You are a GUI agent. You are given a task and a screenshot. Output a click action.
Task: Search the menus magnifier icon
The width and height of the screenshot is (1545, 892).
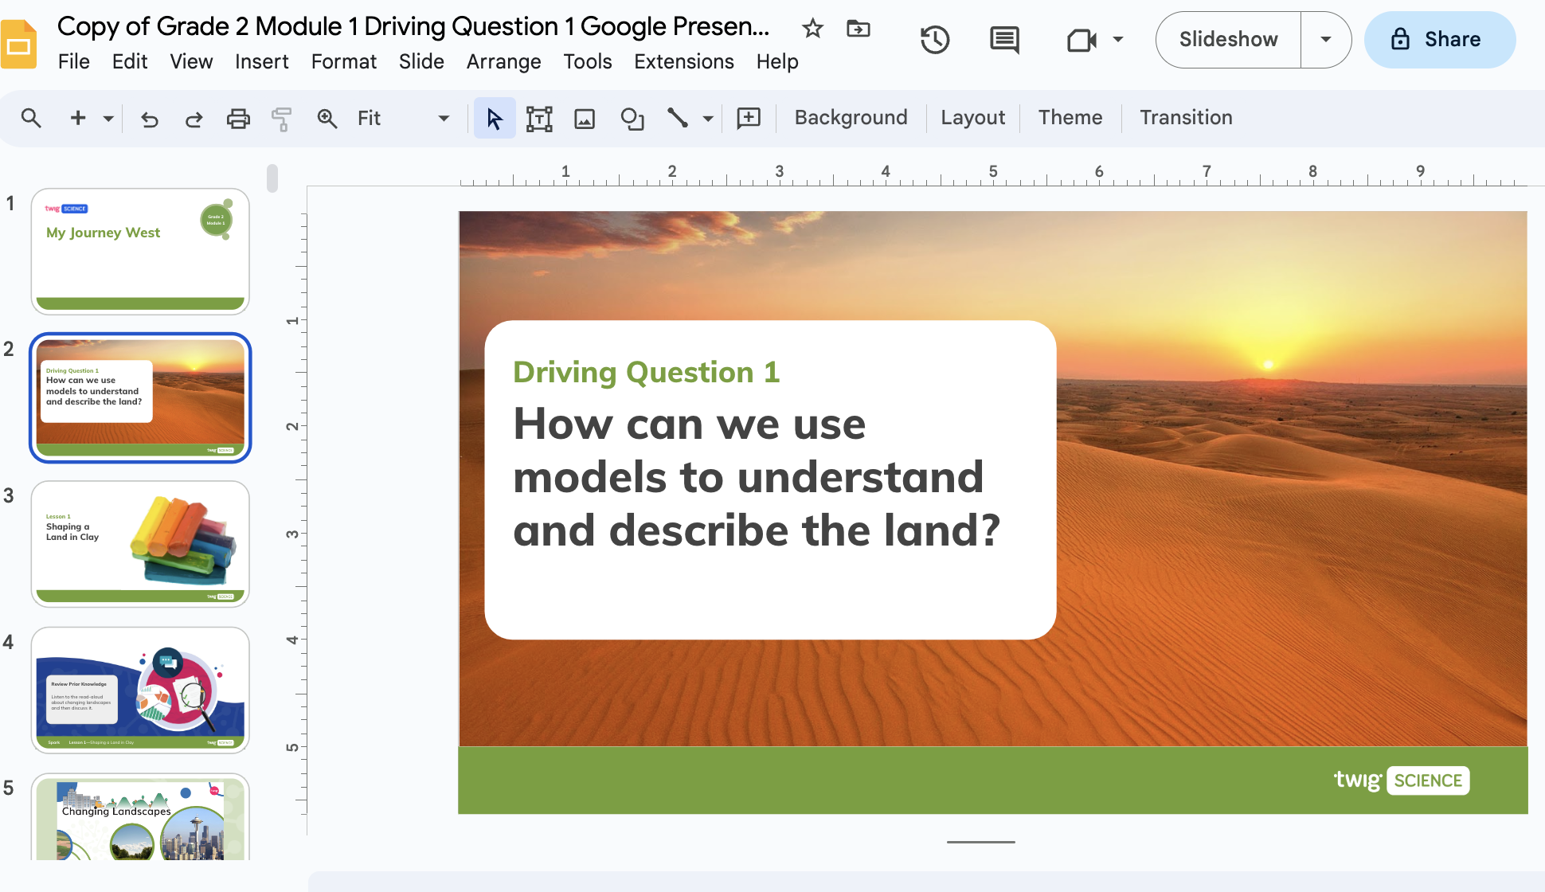pos(31,118)
